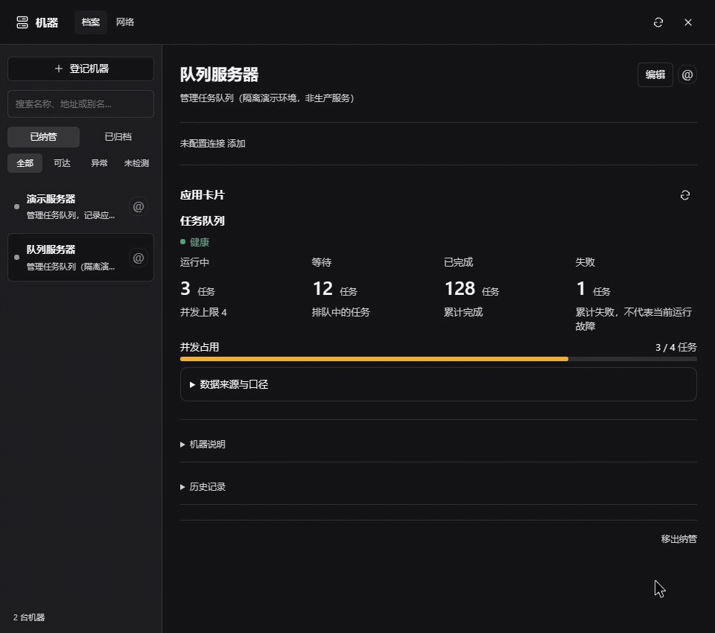This screenshot has height=633, width=715.
Task: Click the 编辑 button
Action: tap(655, 74)
